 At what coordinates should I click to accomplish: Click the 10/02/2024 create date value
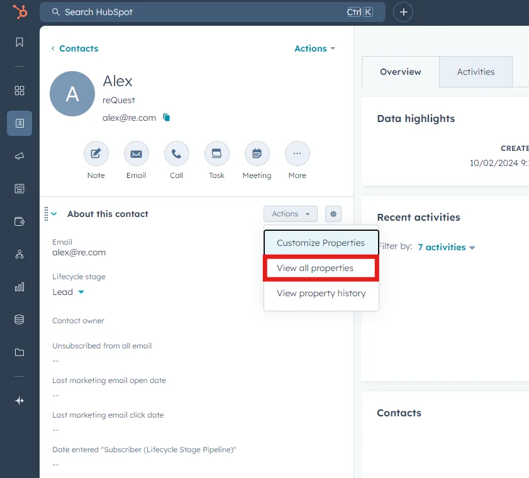pos(499,164)
